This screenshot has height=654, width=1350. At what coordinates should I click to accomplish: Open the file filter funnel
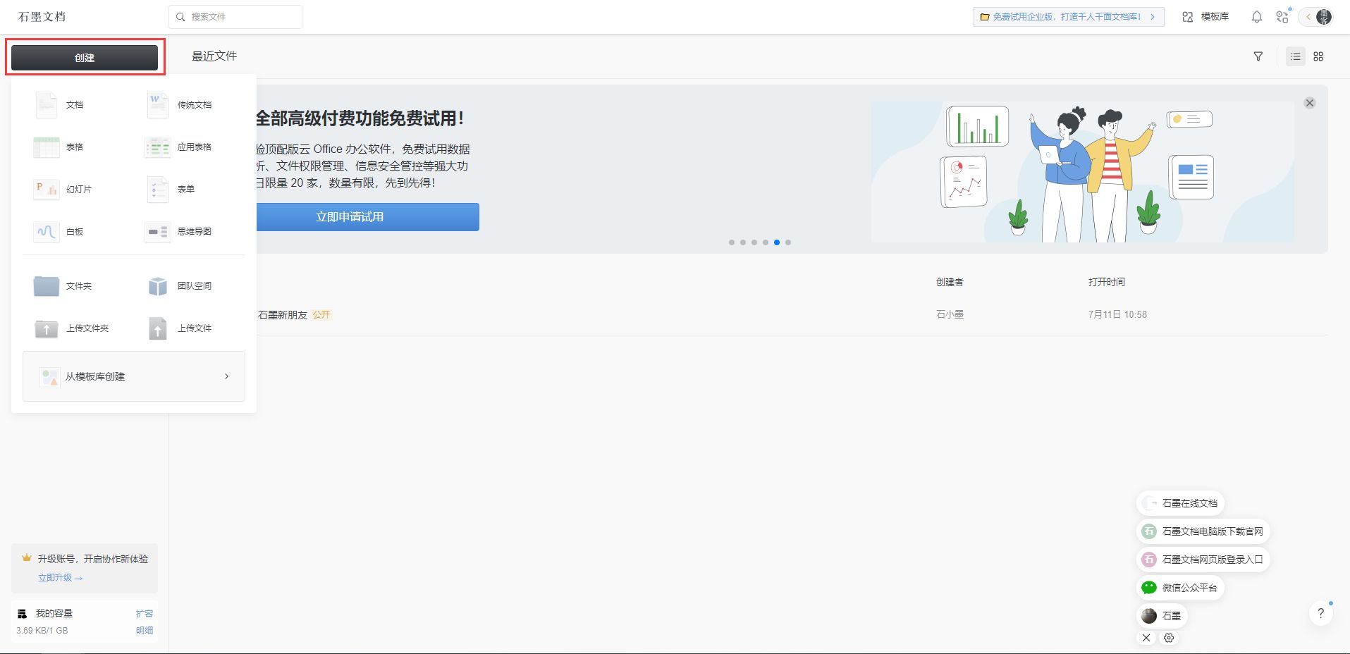click(1258, 56)
